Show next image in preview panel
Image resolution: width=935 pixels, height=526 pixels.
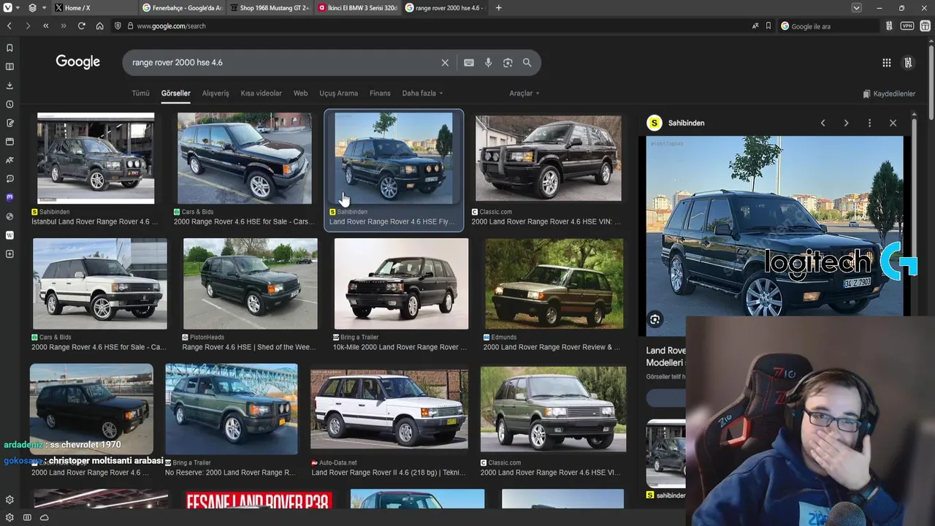pos(846,123)
